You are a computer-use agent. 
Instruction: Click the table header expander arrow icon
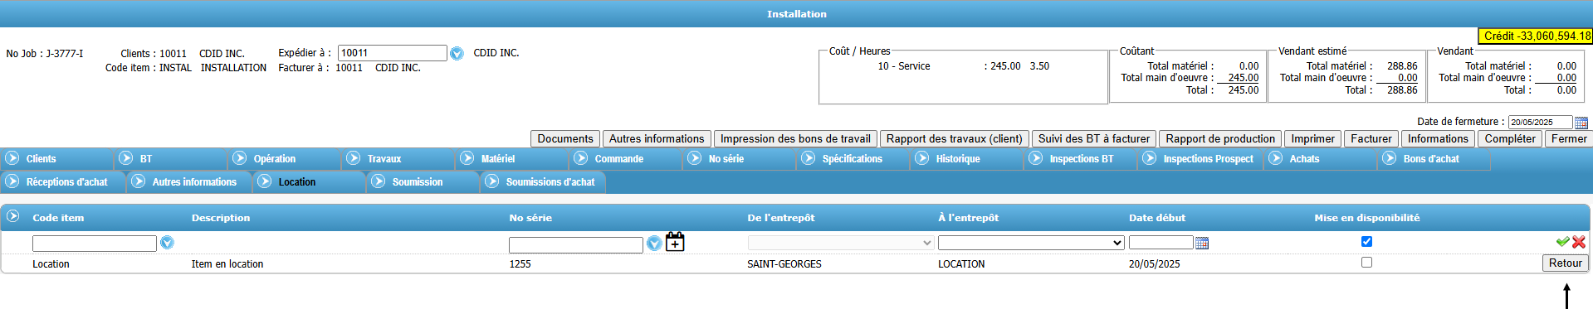12,216
